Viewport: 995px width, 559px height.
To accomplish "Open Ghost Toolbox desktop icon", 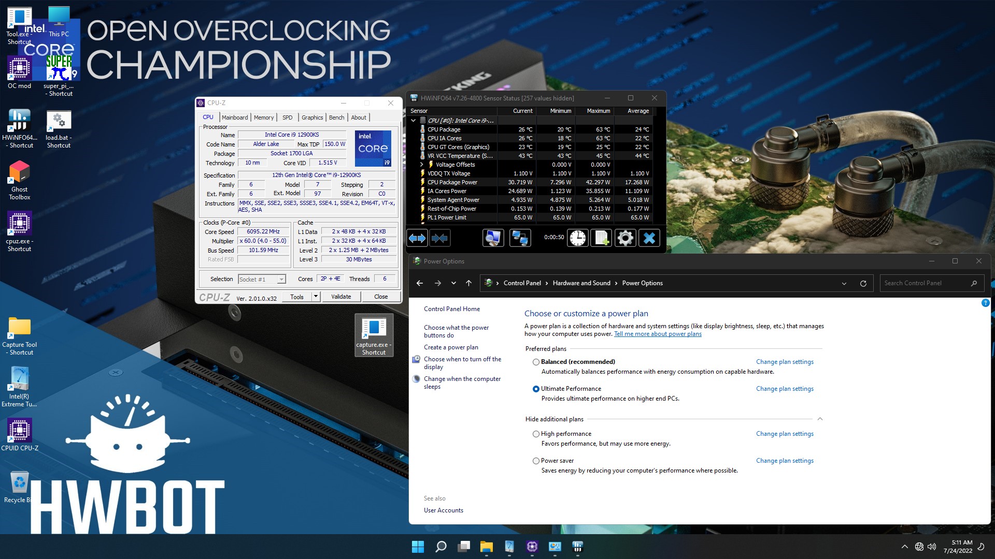I will [x=19, y=180].
